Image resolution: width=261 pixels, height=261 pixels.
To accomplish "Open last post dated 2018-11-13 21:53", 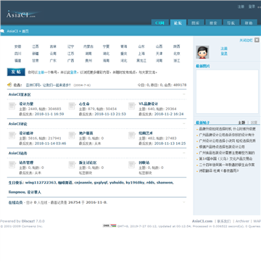I will tap(110, 114).
